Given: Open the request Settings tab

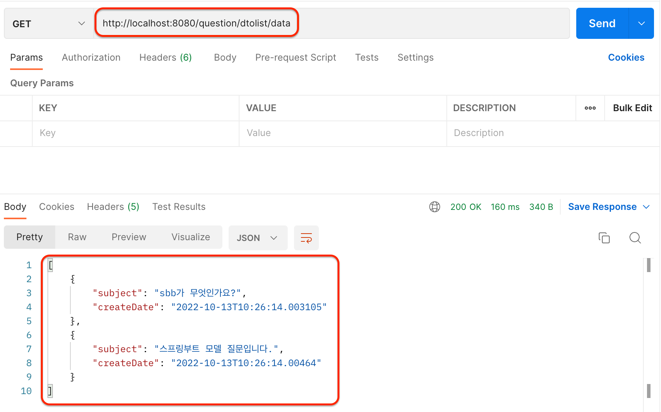Looking at the screenshot, I should coord(415,58).
